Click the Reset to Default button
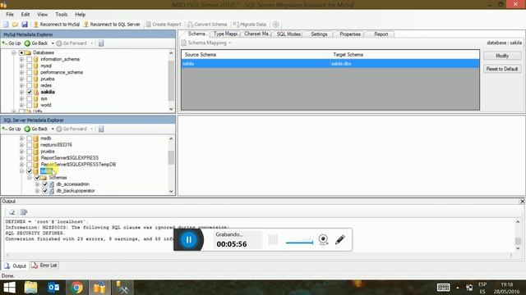526x295 pixels. [x=502, y=69]
